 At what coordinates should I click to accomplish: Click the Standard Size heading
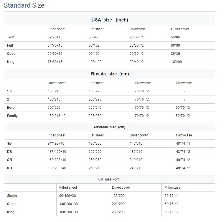pyautogui.click(x=24, y=5)
